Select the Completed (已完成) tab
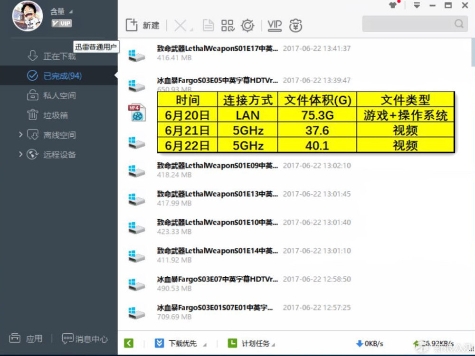 click(54, 75)
